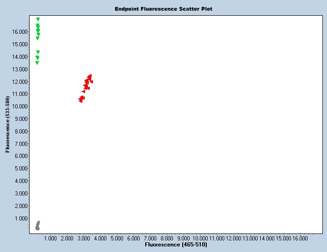Viewport: 327px width, 252px height.
Task: Select the gray data point cluster
Action: [37, 226]
